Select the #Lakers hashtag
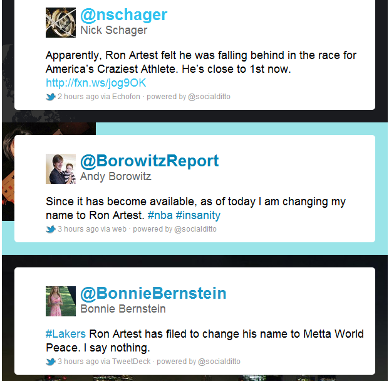 [66, 334]
